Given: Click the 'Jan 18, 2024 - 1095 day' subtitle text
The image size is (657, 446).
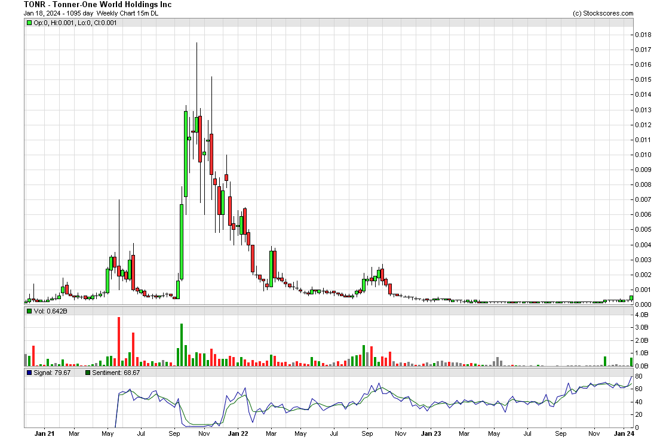Looking at the screenshot, I should (x=59, y=13).
